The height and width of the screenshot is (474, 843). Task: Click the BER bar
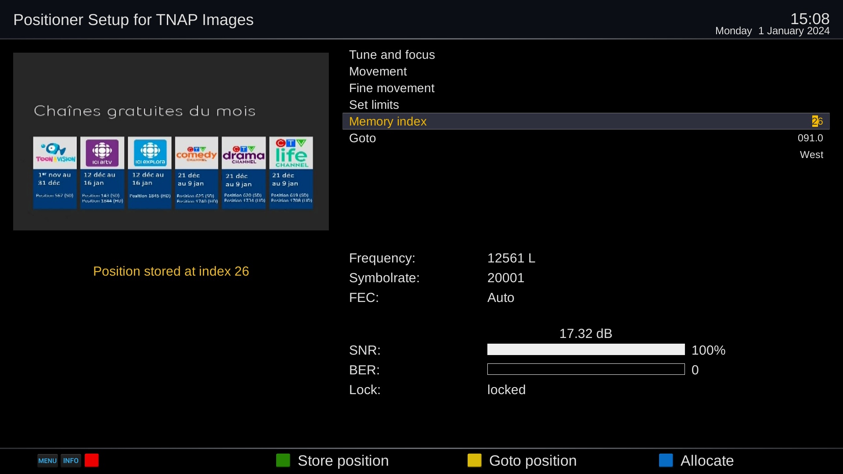pyautogui.click(x=586, y=369)
